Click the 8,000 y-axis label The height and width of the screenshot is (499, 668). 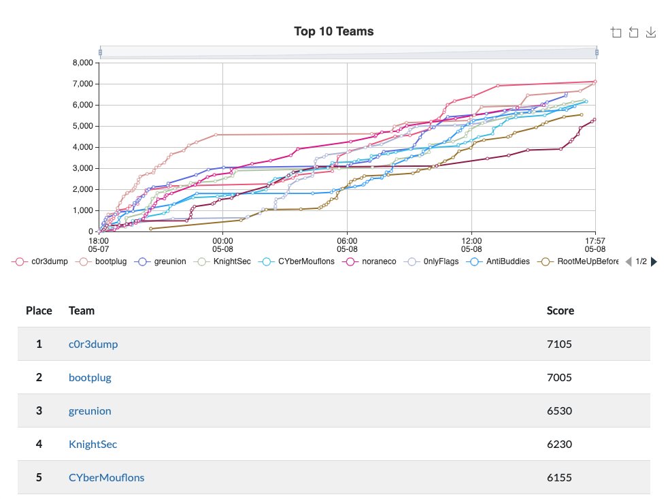pyautogui.click(x=82, y=63)
